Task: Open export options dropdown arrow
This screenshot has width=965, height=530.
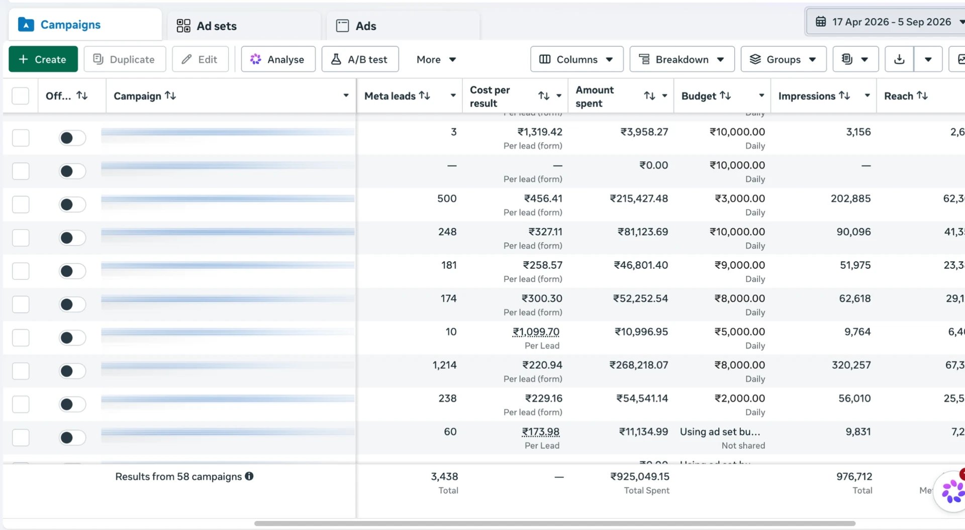Action: [x=928, y=59]
